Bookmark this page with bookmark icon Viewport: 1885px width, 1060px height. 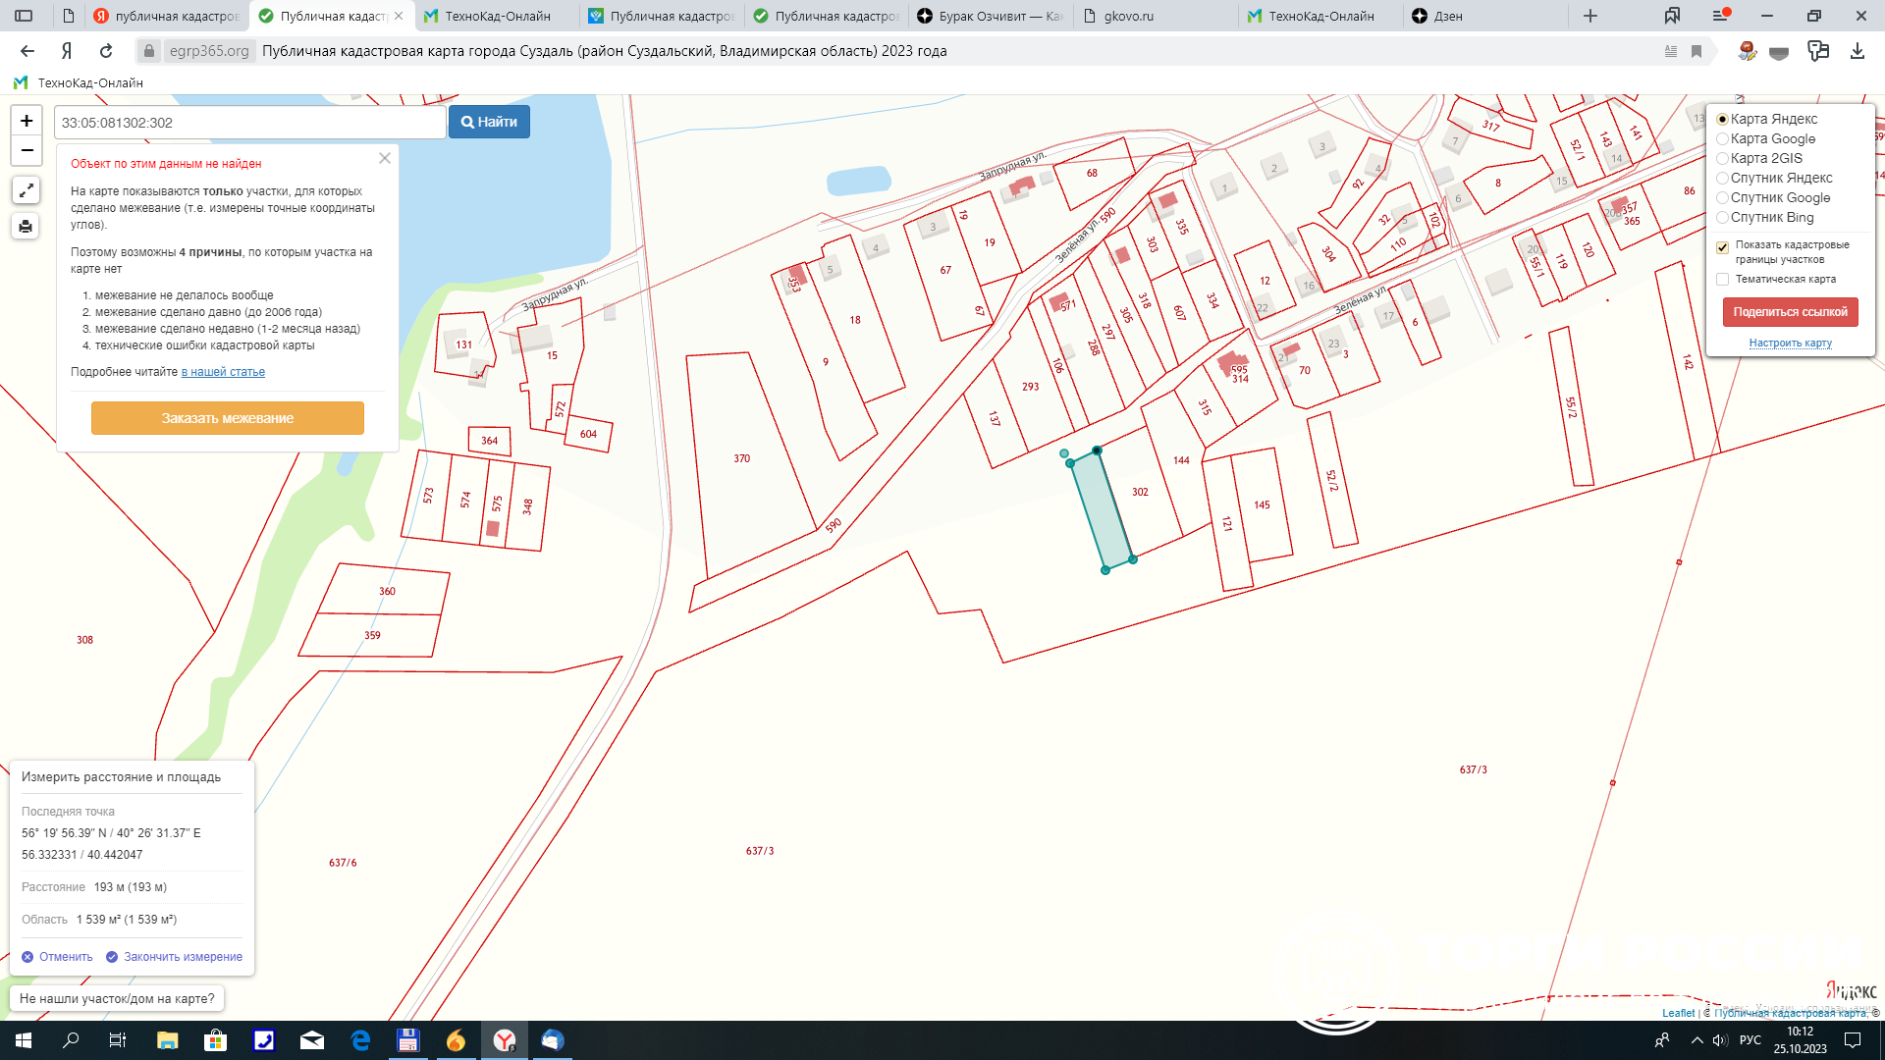point(1696,51)
